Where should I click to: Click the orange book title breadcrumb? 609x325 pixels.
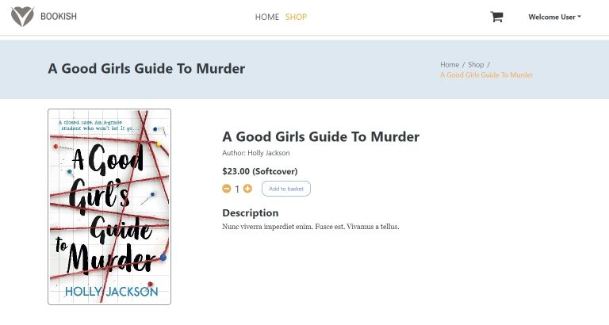486,75
